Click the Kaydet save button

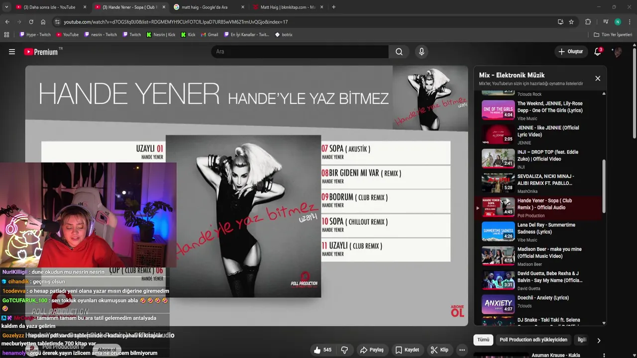407,350
